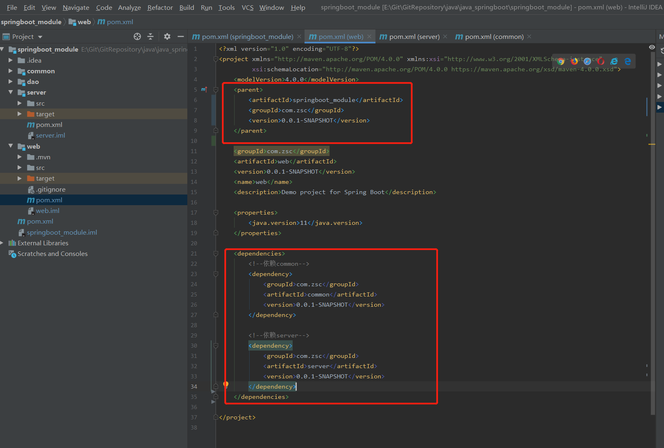This screenshot has width=664, height=448.
Task: Fold the parent tag on line 5
Action: coord(216,90)
